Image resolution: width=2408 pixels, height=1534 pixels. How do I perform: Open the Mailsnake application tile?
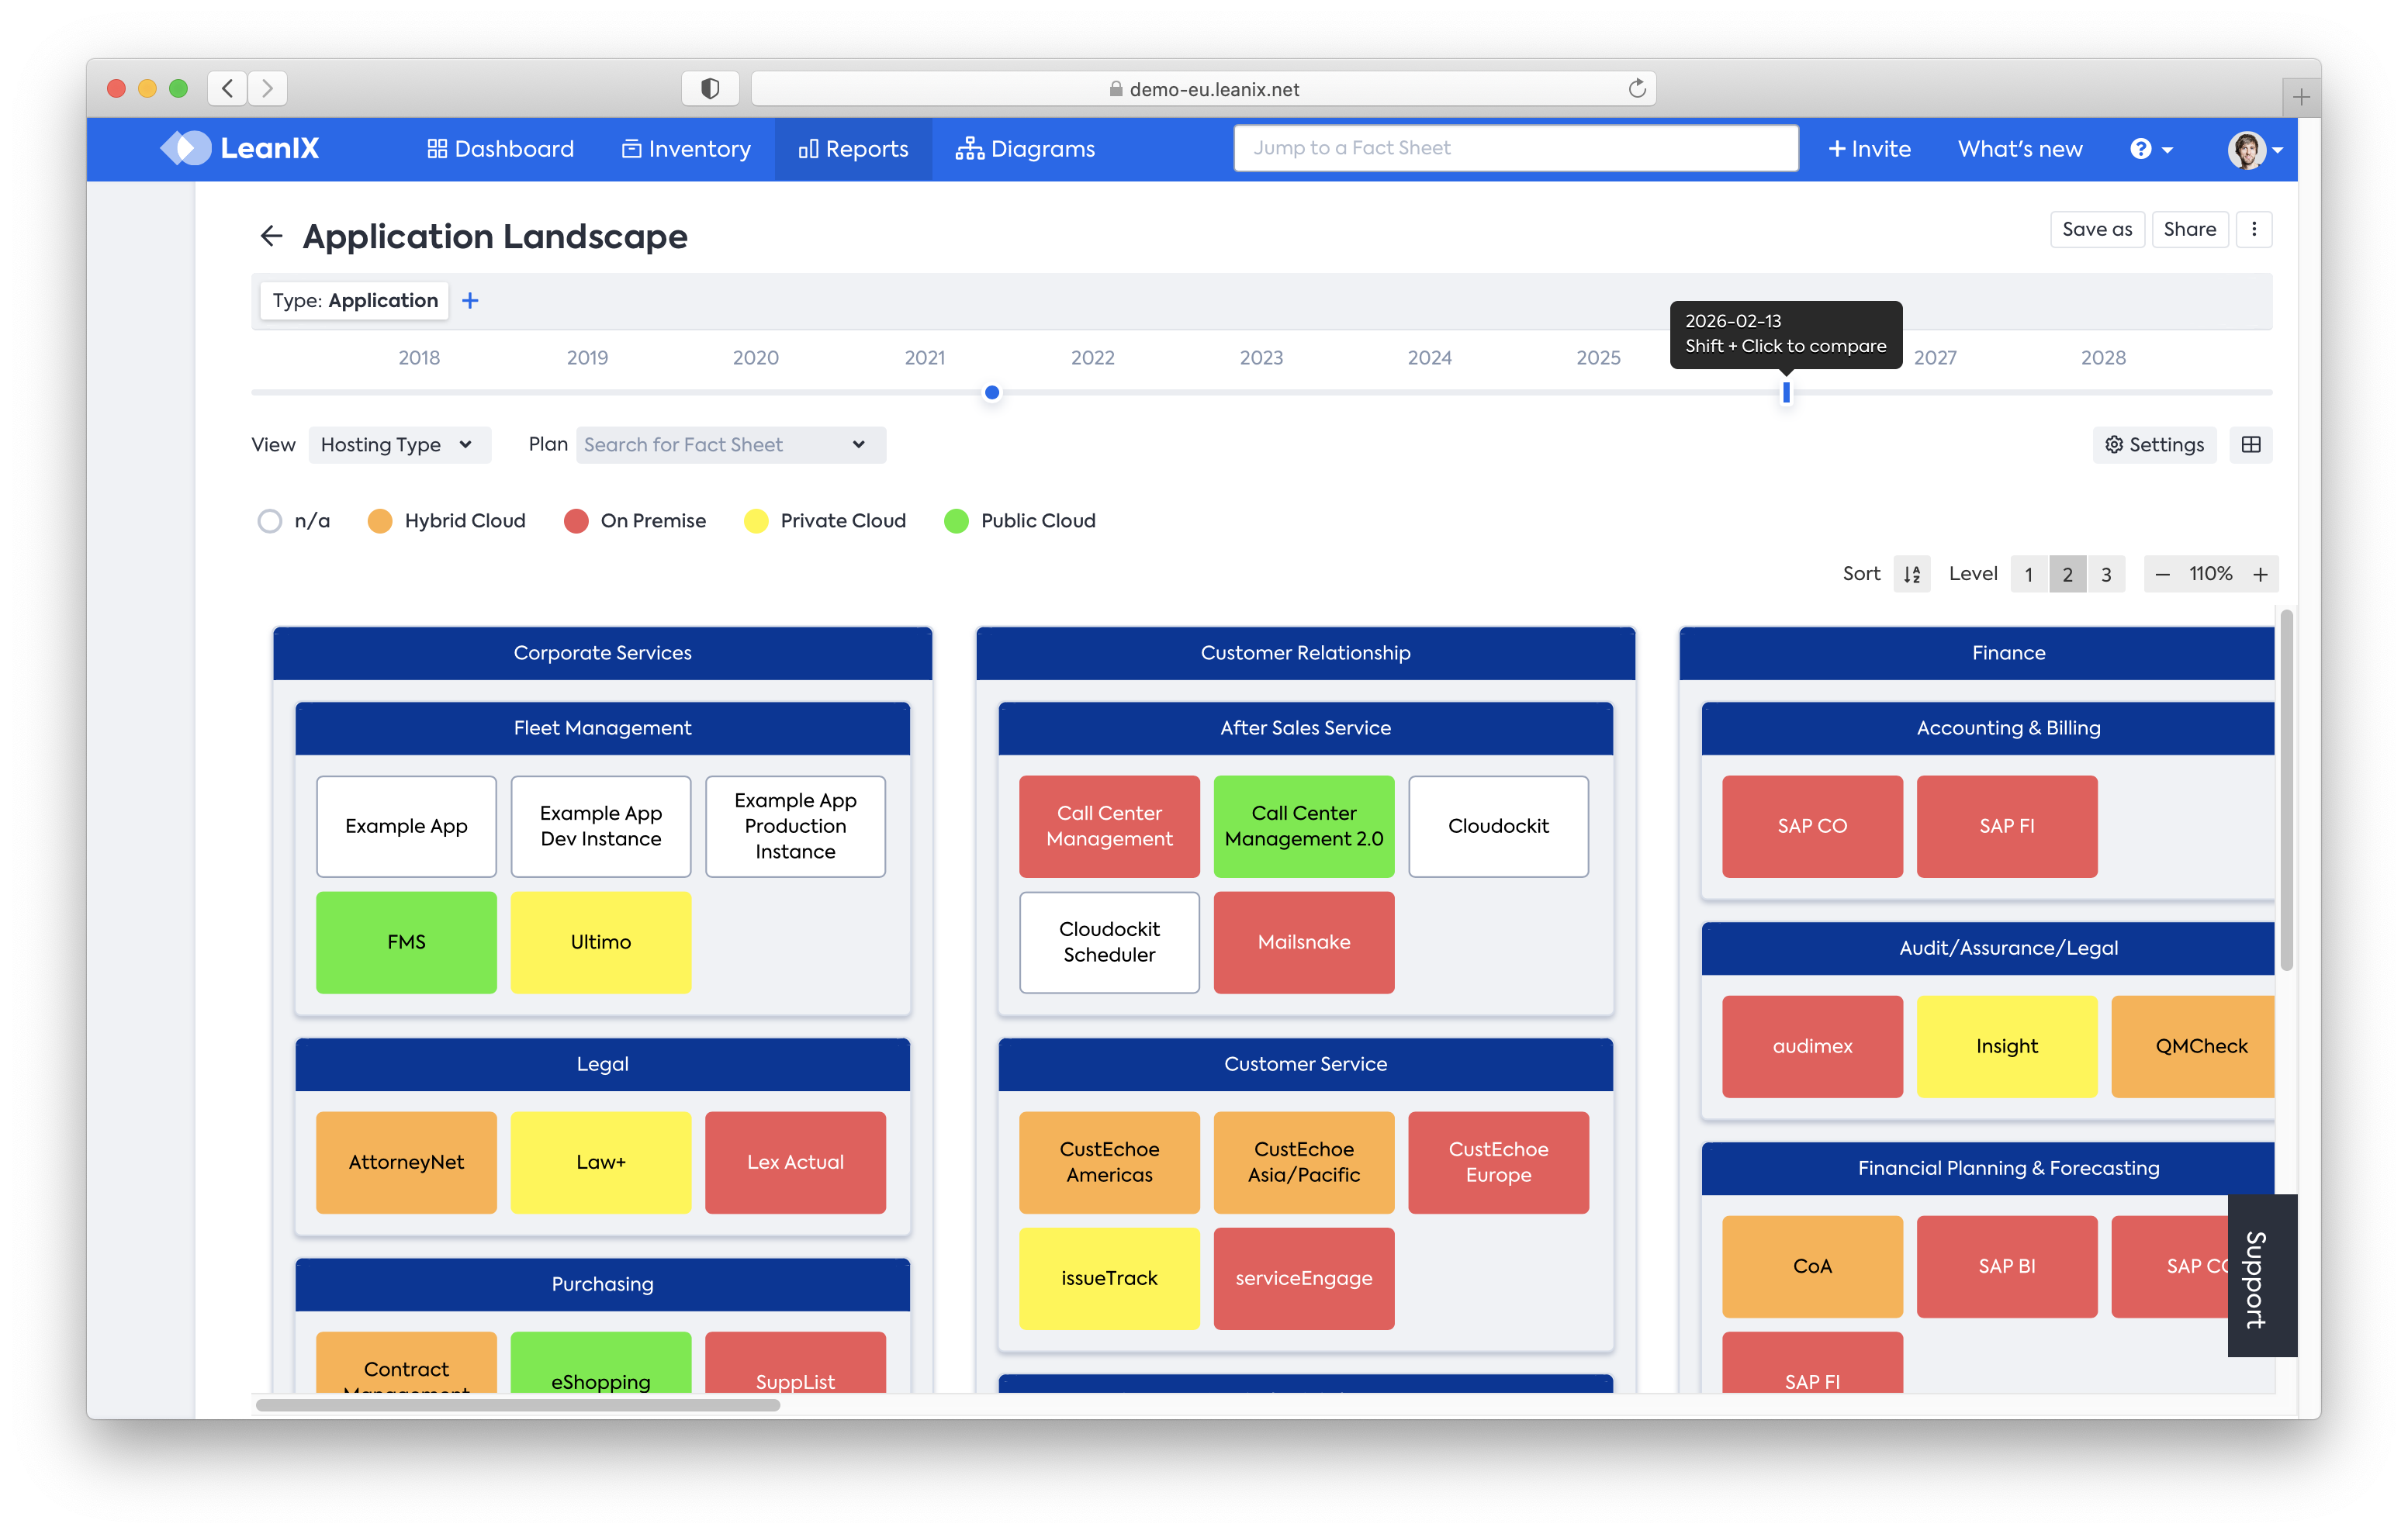click(1304, 942)
